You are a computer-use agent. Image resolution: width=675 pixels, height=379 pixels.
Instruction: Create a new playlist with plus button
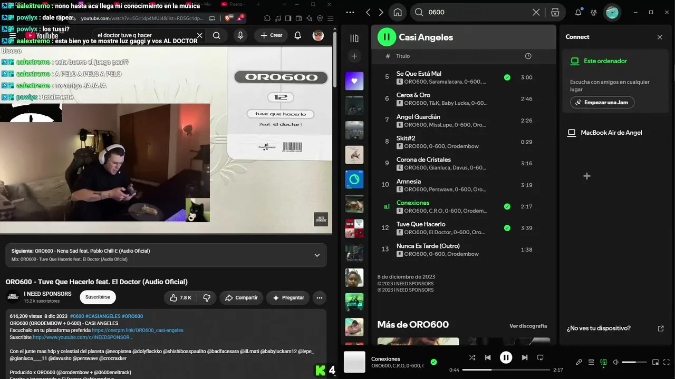pyautogui.click(x=354, y=56)
